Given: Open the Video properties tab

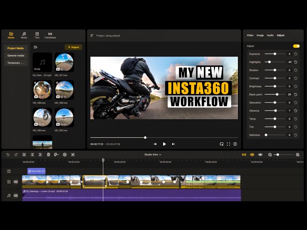Looking at the screenshot, I should click(x=250, y=35).
